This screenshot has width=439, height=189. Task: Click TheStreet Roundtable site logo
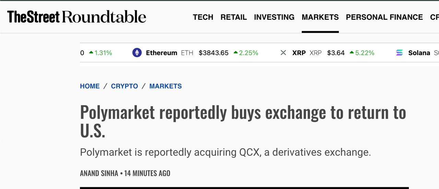click(77, 17)
